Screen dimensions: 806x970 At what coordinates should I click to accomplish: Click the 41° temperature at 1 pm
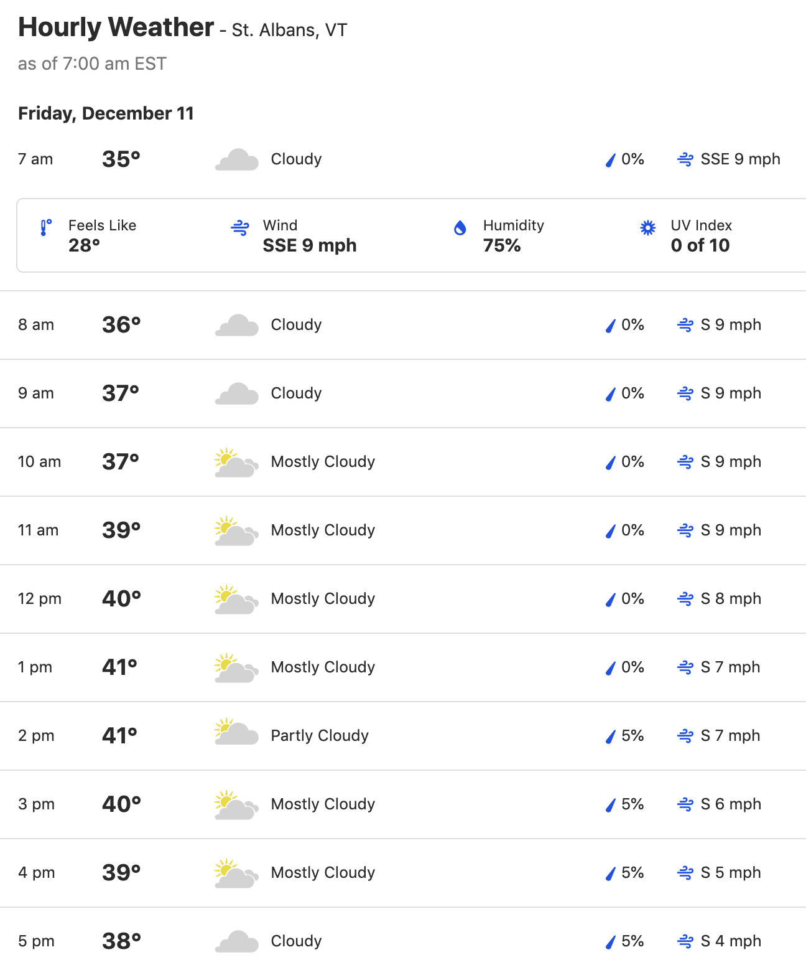pyautogui.click(x=119, y=667)
